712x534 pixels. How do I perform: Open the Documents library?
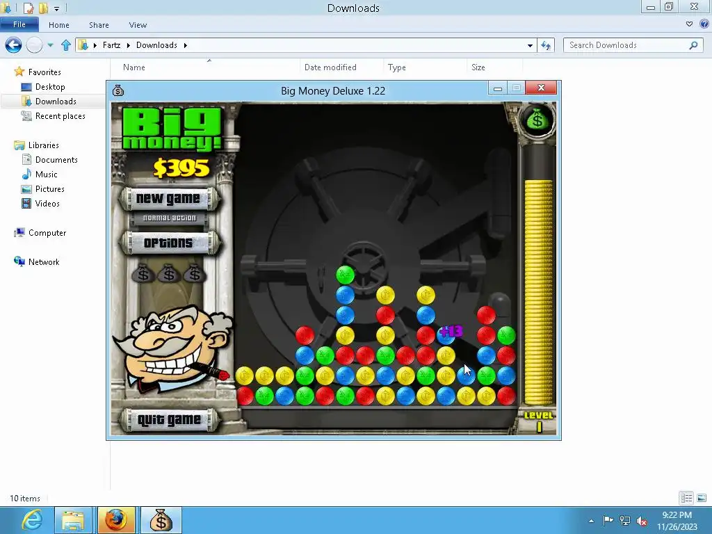pos(56,160)
